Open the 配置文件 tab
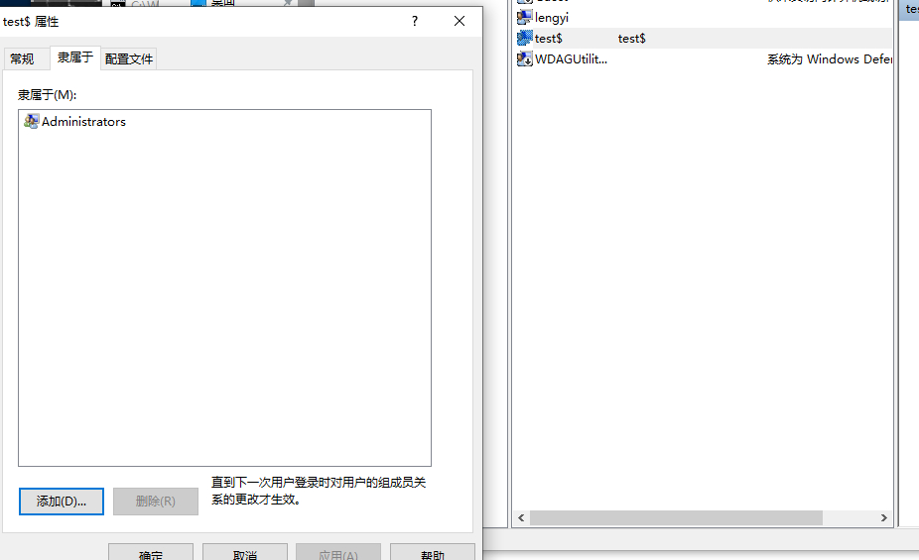Viewport: 919px width, 560px height. tap(129, 59)
